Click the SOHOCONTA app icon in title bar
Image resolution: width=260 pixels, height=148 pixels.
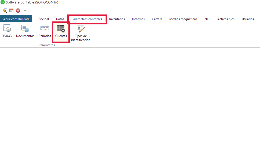tap(3, 2)
